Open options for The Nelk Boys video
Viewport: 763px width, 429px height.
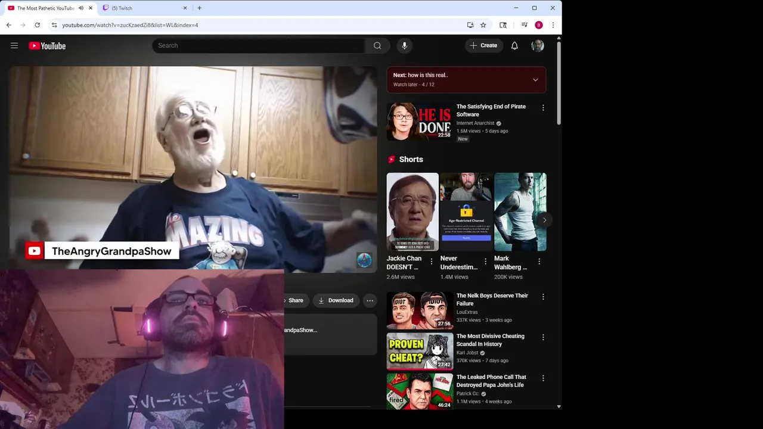542,297
